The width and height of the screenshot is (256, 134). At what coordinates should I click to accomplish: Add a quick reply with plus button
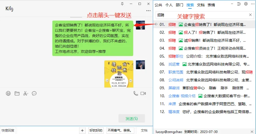[x=82, y=130]
